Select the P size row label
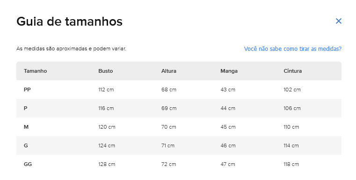356x180 pixels. 25,108
